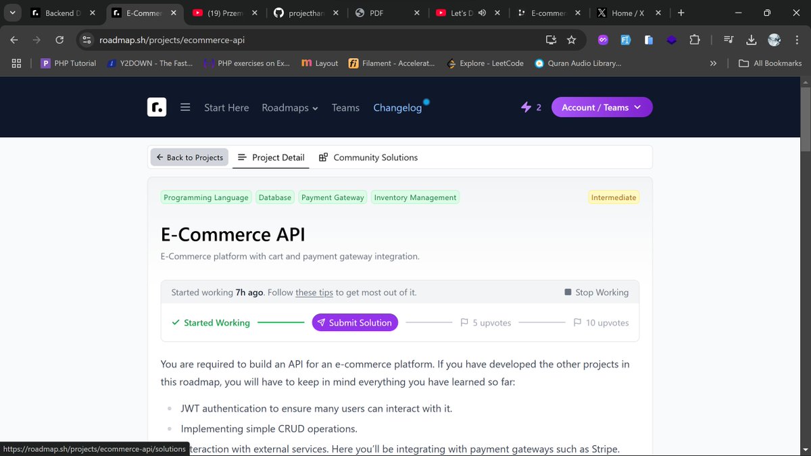Image resolution: width=811 pixels, height=456 pixels.
Task: Open the blue FI extension icon
Action: pos(626,40)
